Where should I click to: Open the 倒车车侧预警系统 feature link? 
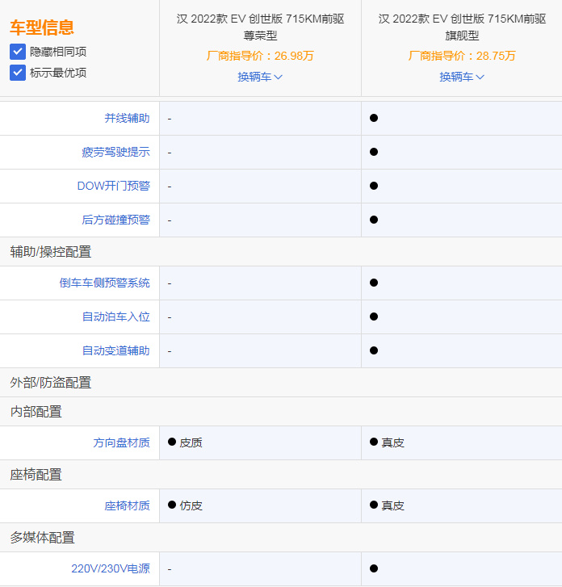(104, 283)
